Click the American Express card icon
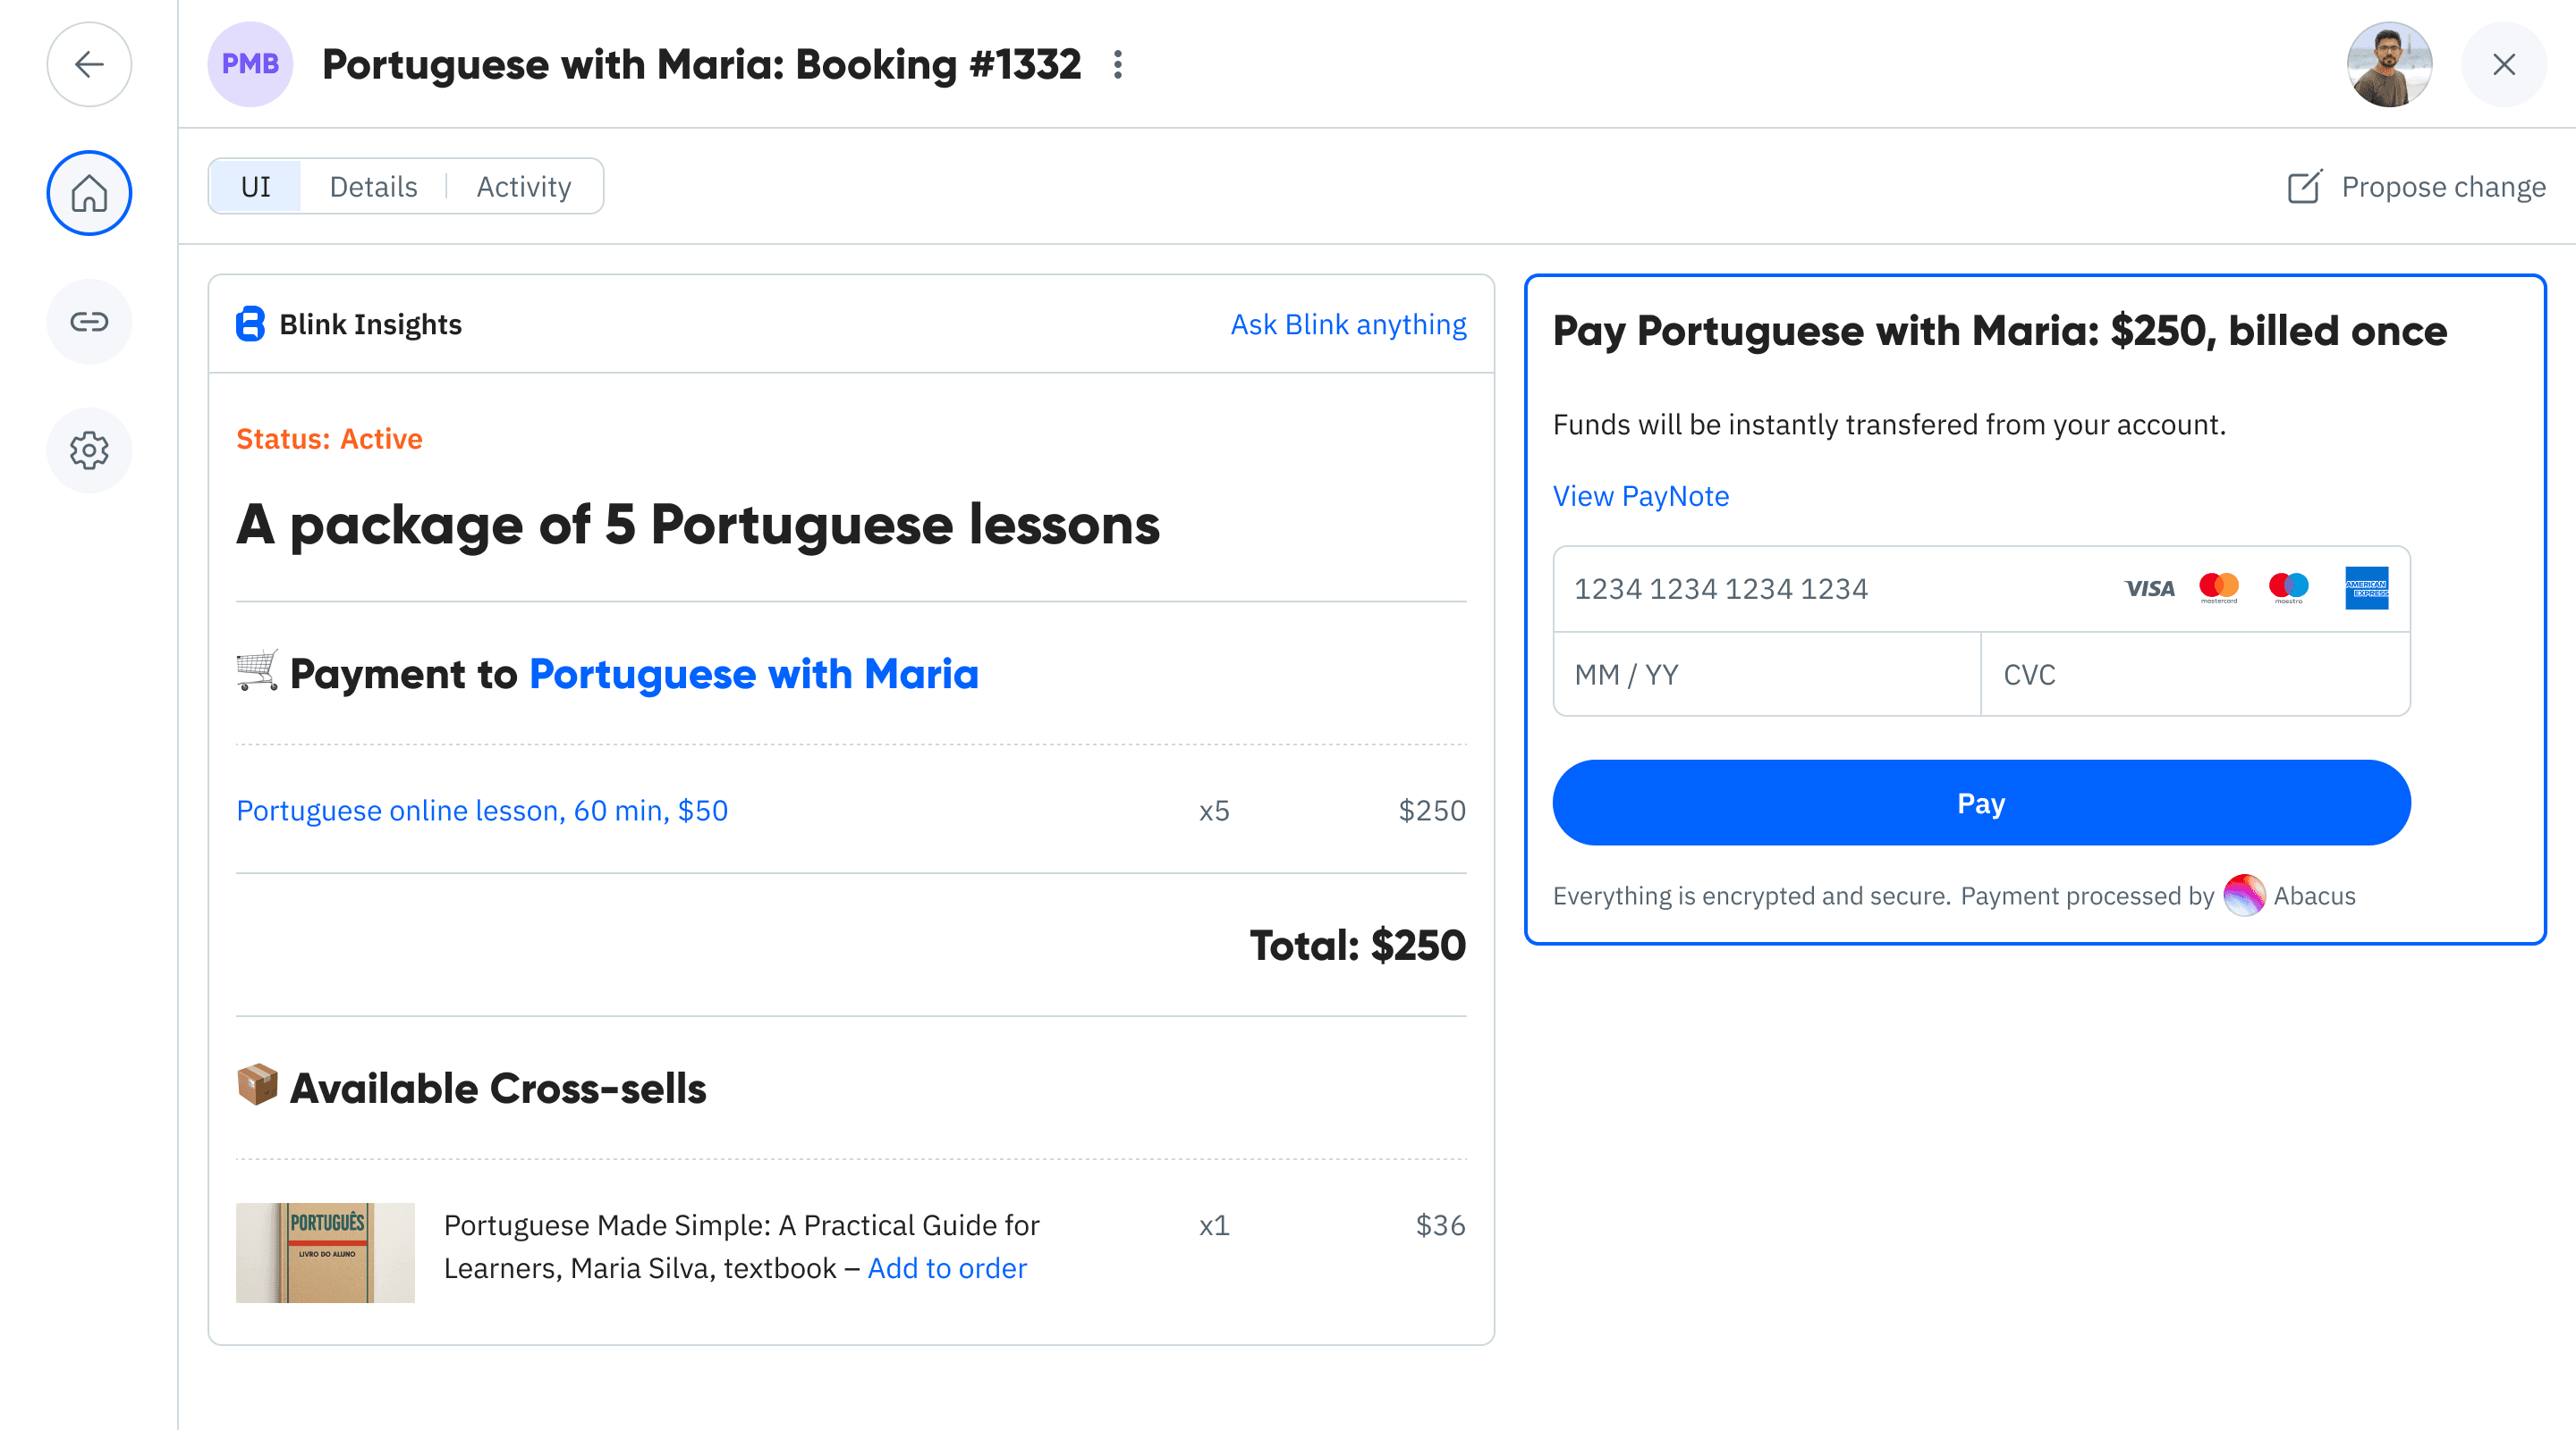The image size is (2576, 1430). coord(2366,587)
